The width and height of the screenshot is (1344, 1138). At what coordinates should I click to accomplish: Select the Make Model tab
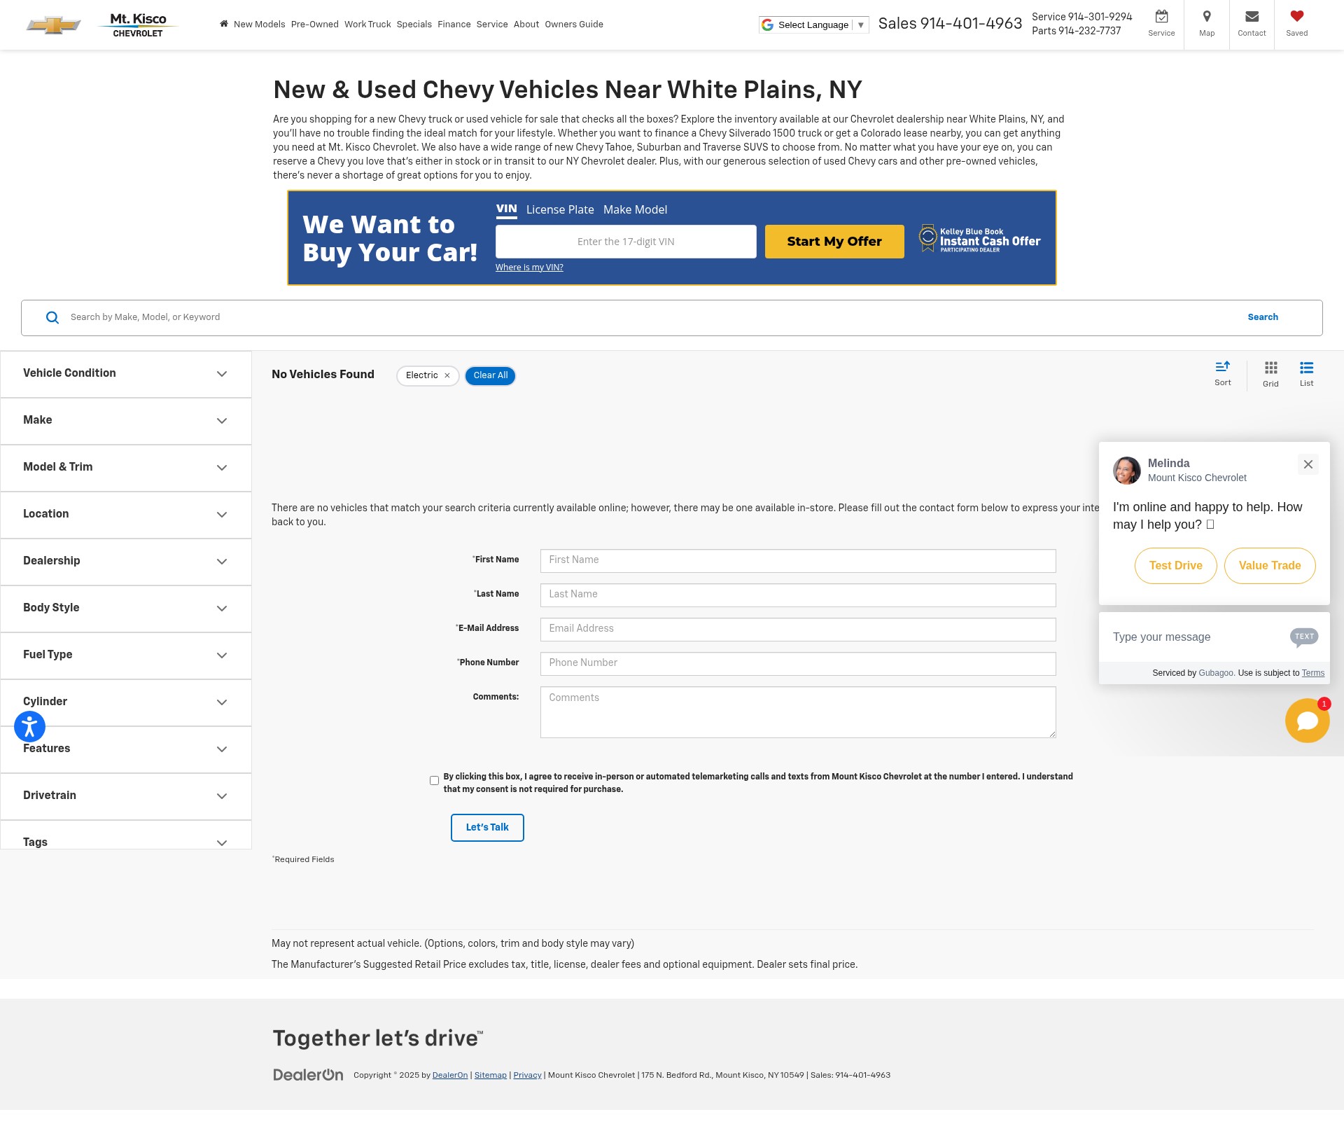(635, 210)
